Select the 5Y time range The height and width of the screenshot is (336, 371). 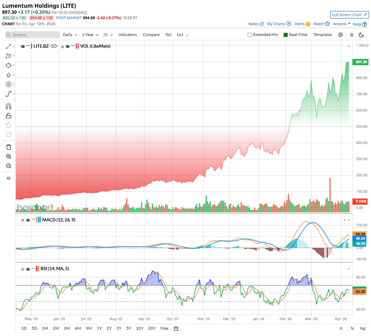(x=129, y=329)
